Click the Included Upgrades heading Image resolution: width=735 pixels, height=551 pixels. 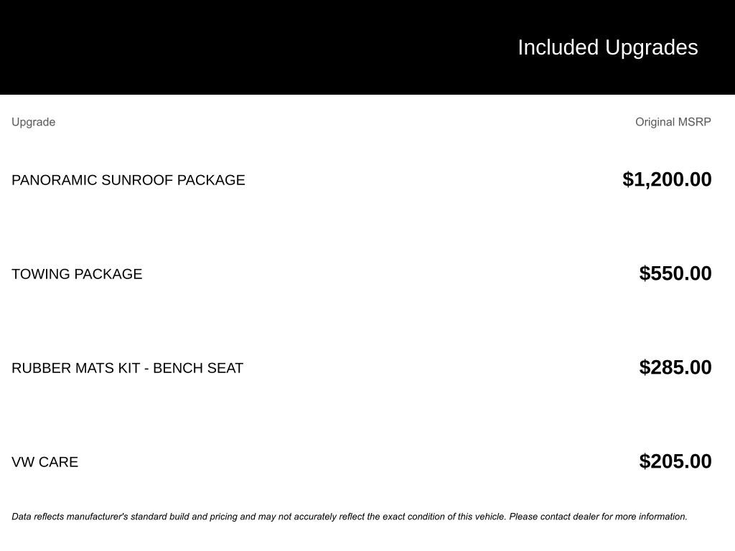pos(607,47)
